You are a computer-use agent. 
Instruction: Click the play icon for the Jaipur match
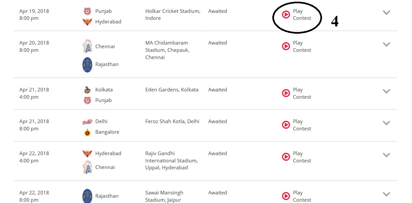click(286, 196)
